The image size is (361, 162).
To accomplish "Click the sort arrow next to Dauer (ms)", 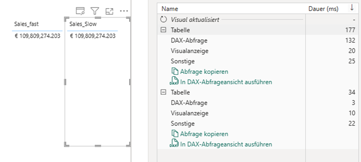I will point(353,8).
